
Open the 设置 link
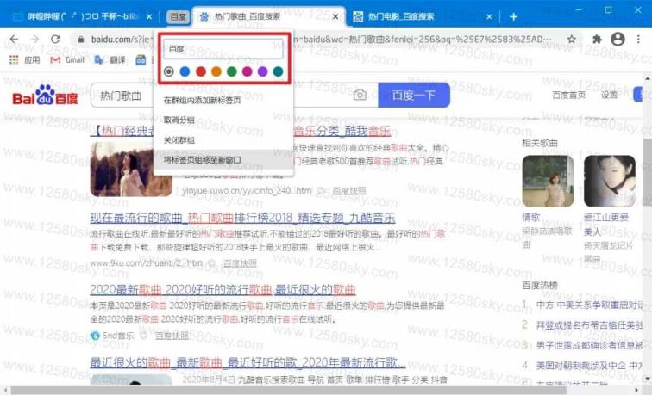(609, 95)
